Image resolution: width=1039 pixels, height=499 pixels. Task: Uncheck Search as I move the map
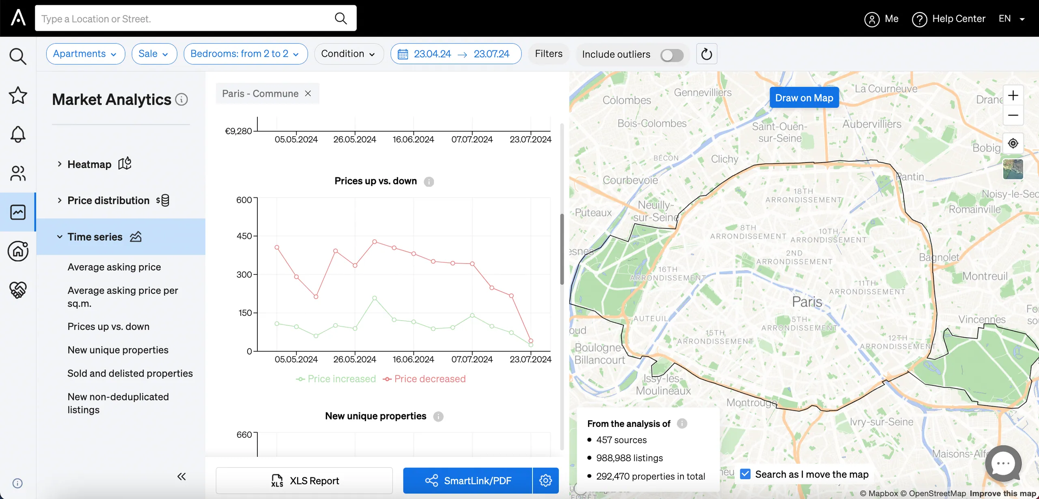tap(745, 474)
